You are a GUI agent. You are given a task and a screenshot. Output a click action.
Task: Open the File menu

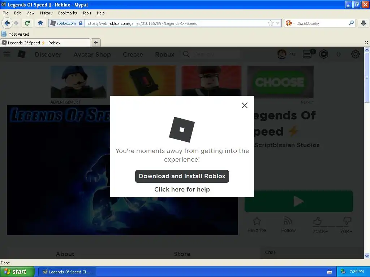pyautogui.click(x=5, y=13)
